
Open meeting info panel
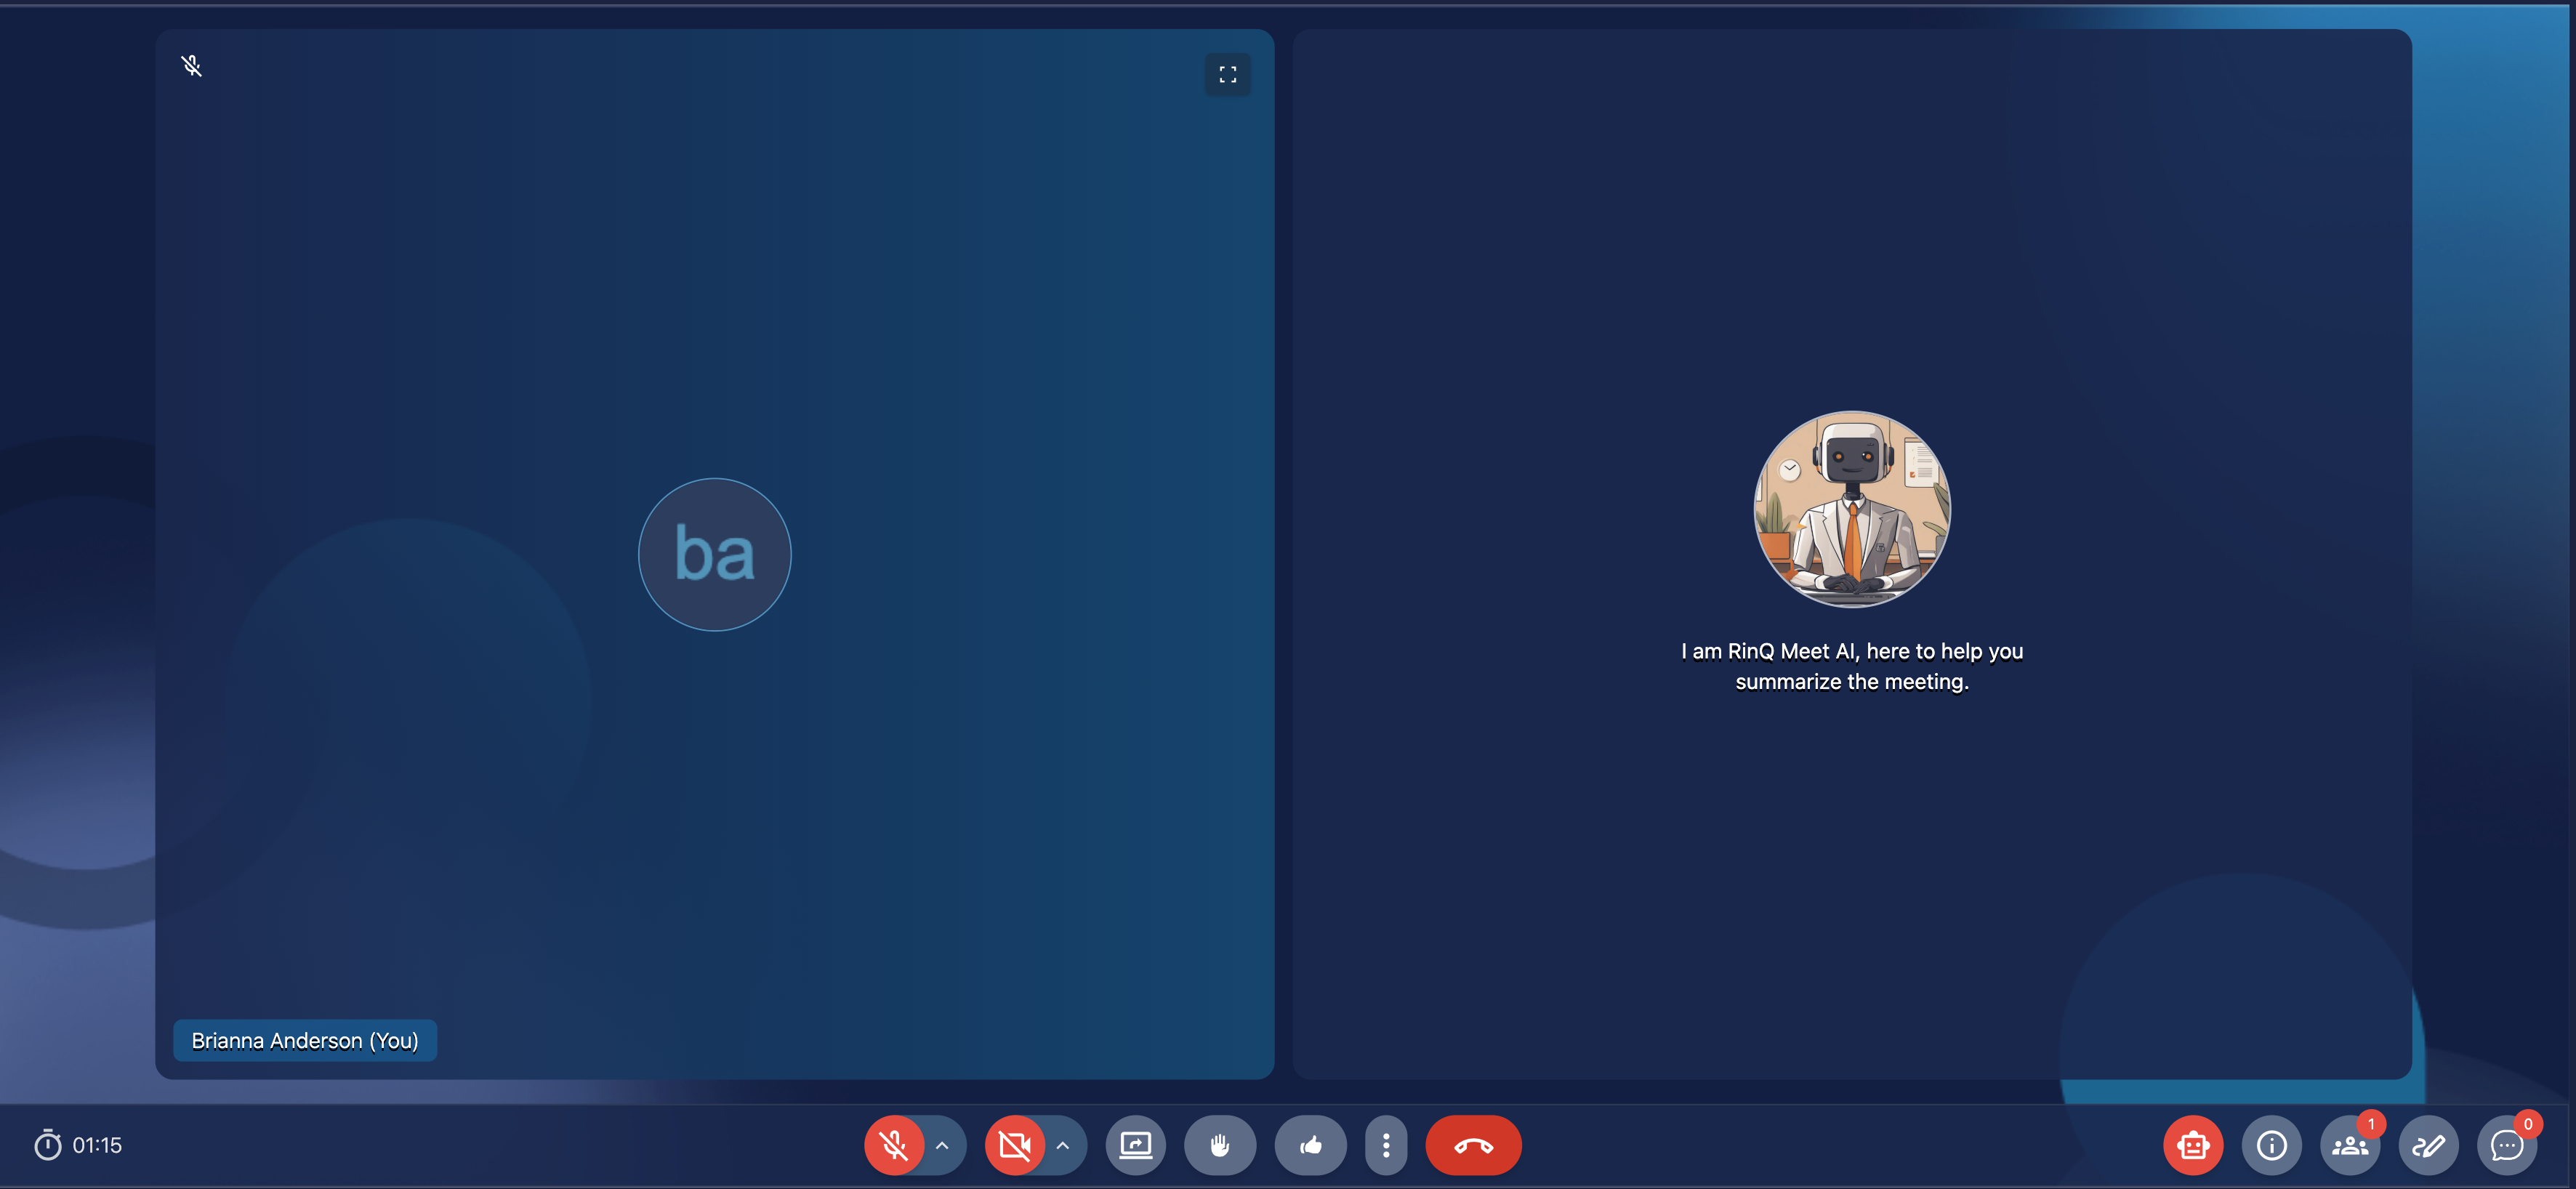point(2271,1145)
